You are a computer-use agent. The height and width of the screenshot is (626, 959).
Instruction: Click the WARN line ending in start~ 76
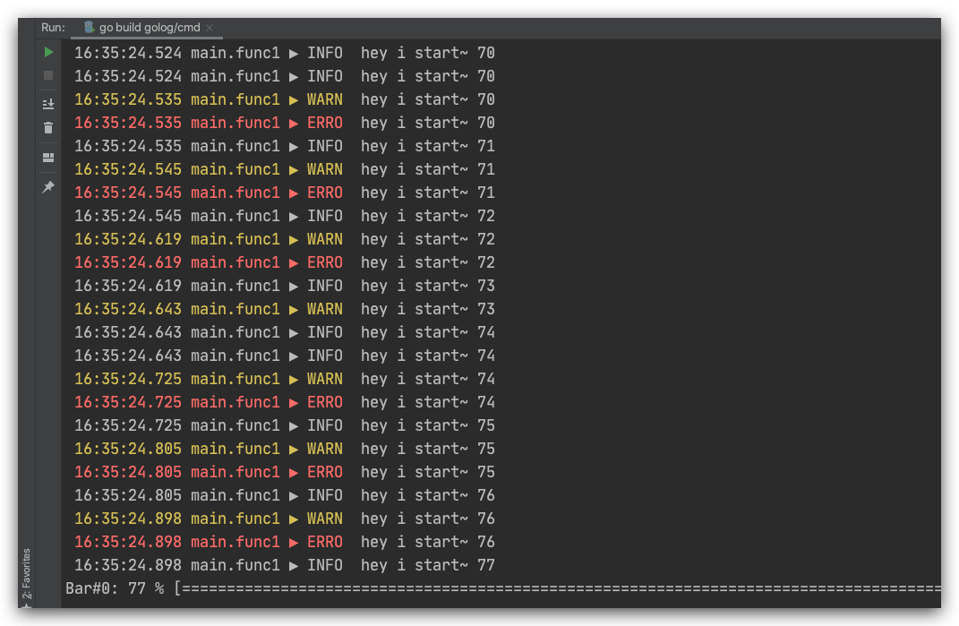coord(285,519)
